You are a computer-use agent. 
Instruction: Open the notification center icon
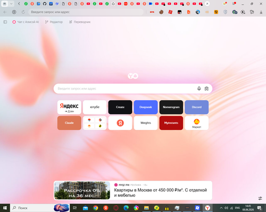[260, 208]
